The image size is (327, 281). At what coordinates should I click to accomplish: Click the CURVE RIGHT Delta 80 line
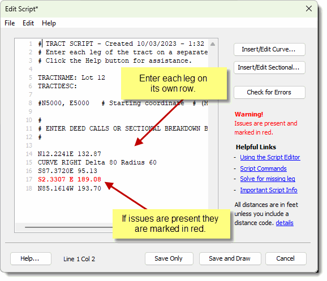click(97, 162)
